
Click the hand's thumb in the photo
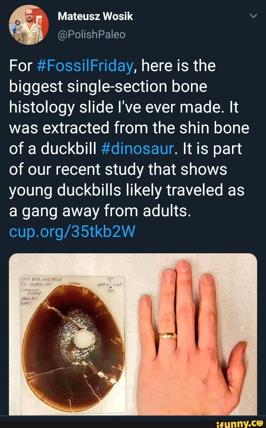(236, 370)
